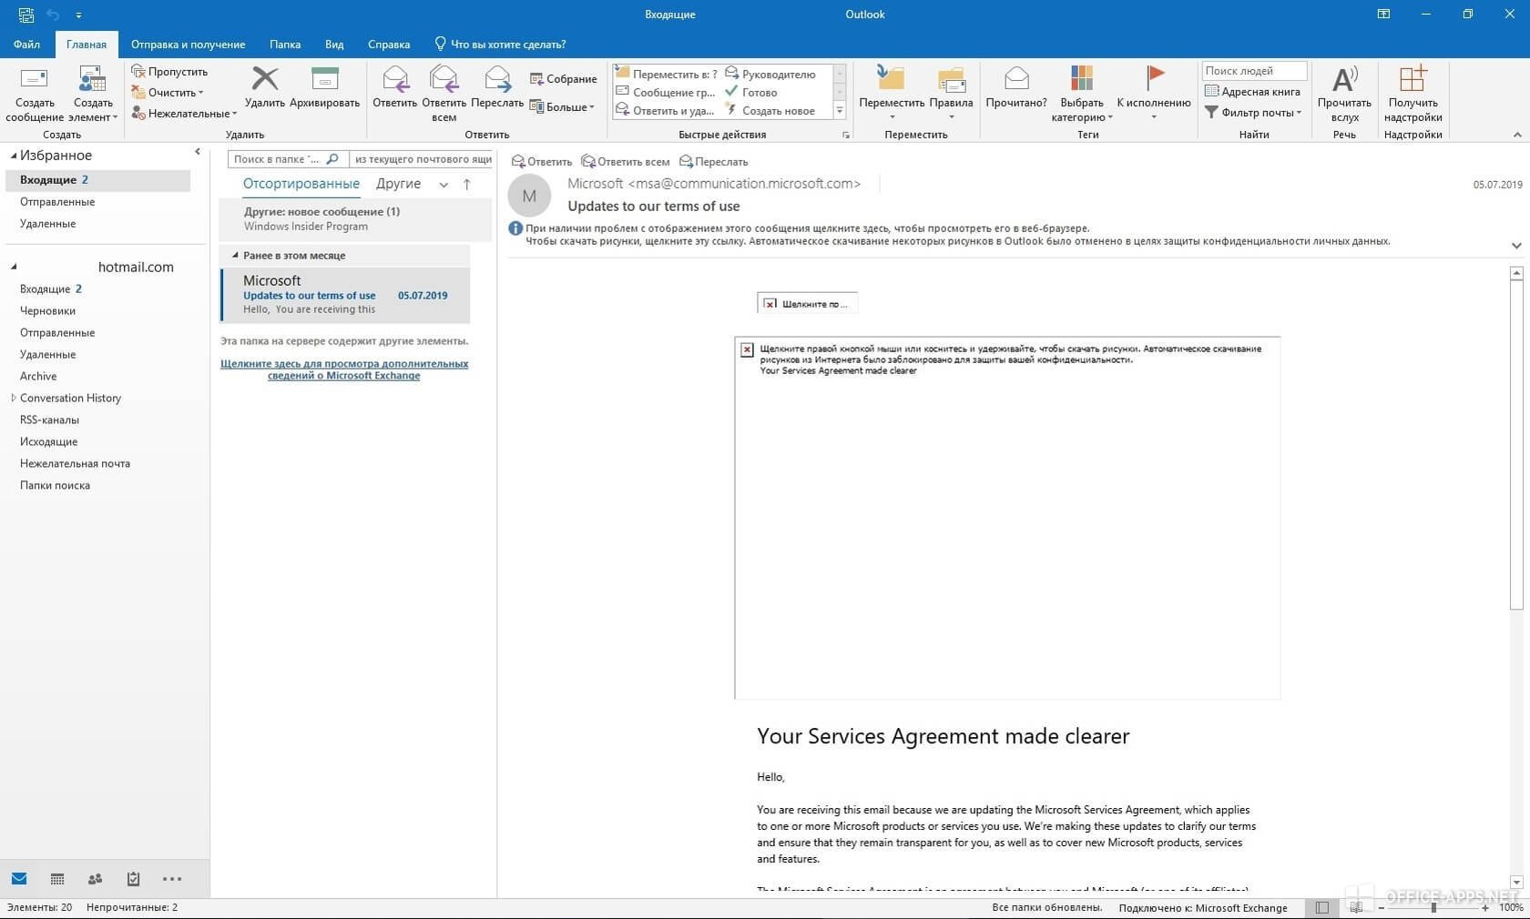Select the Focused (Отсортированные) inbox tab
1530x919 pixels.
(301, 184)
